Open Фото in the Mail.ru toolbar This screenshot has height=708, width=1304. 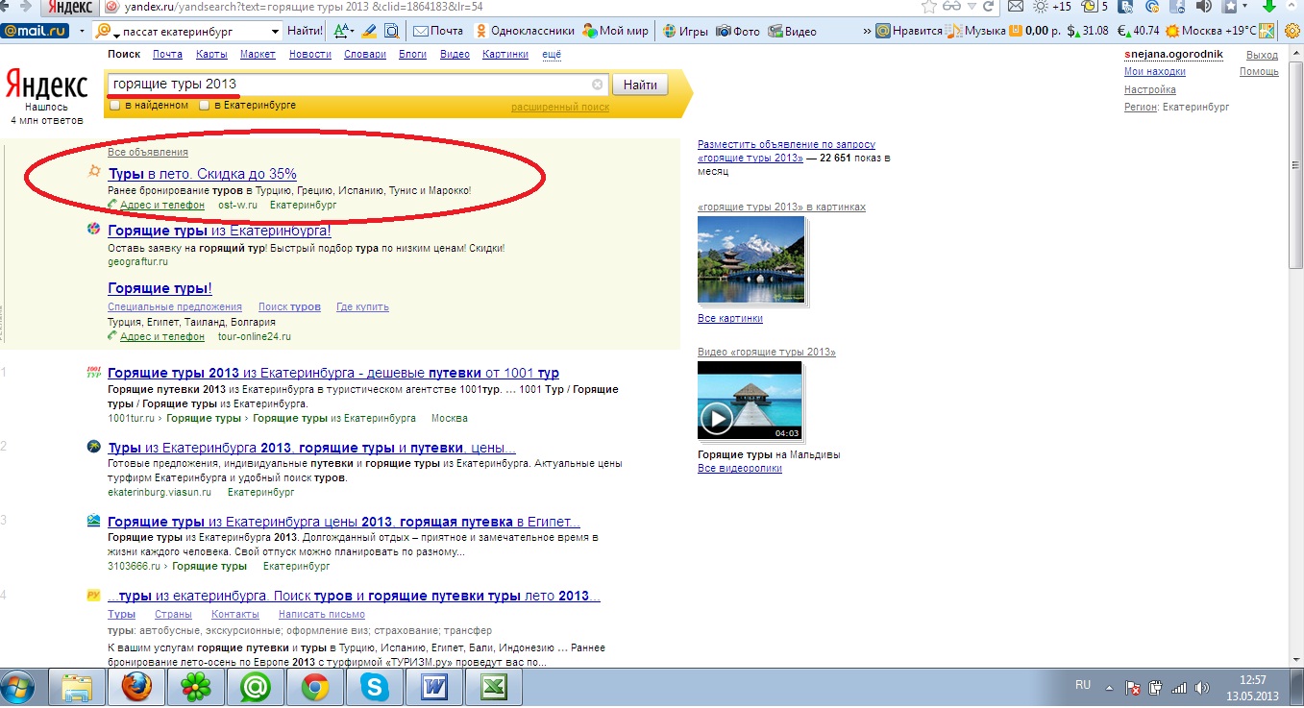(x=738, y=31)
